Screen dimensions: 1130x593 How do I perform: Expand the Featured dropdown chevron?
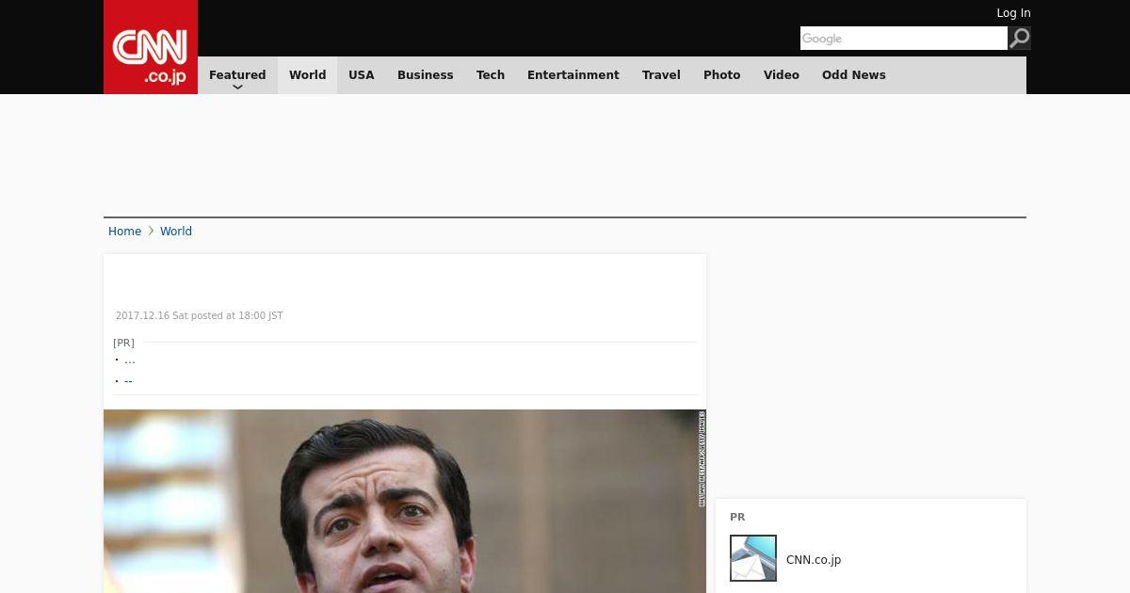coord(237,88)
